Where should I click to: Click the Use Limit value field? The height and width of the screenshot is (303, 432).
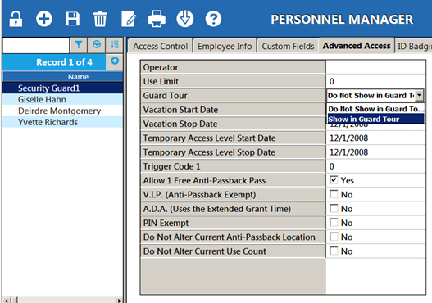click(375, 81)
